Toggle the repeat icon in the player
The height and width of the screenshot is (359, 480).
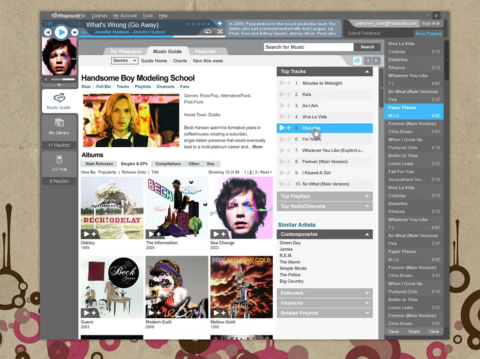[208, 31]
